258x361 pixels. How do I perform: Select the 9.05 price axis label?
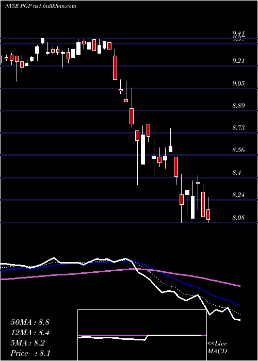238,84
